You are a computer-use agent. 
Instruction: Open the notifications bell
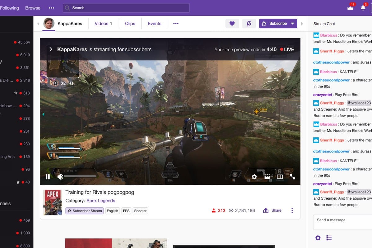(363, 8)
